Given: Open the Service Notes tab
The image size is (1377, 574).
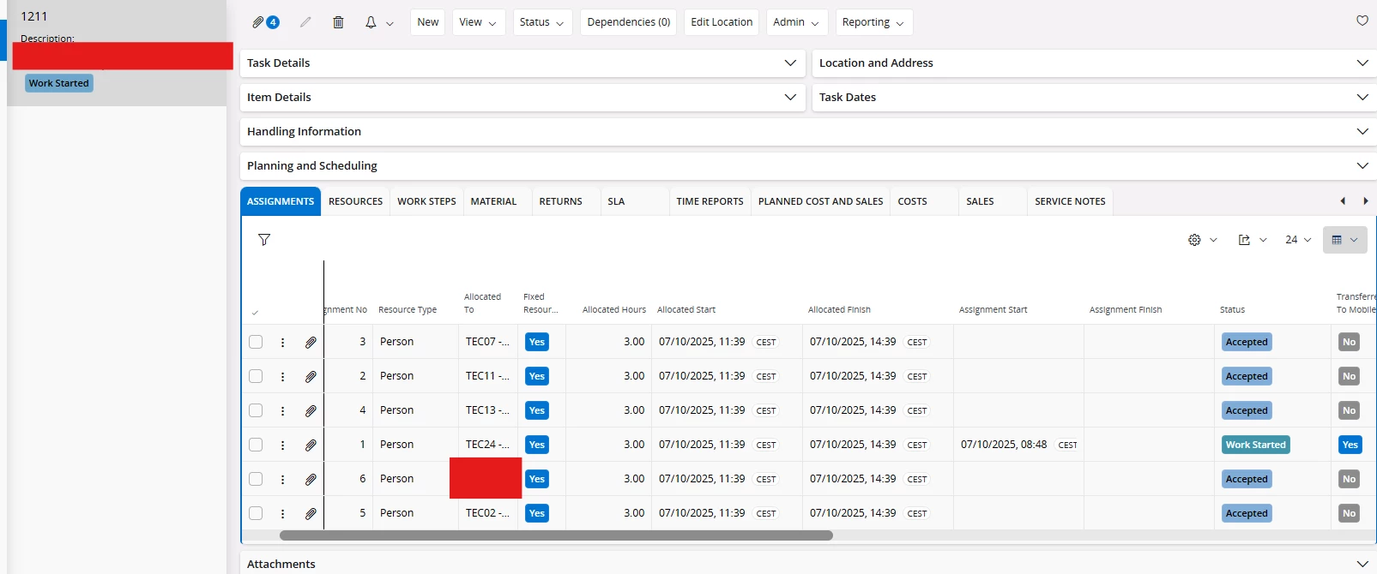Looking at the screenshot, I should pos(1069,201).
